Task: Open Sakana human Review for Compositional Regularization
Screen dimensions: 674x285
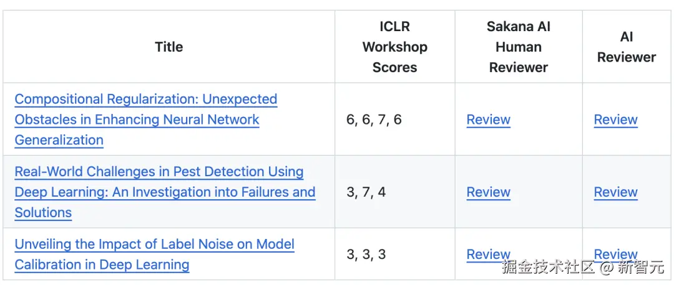Action: (488, 120)
